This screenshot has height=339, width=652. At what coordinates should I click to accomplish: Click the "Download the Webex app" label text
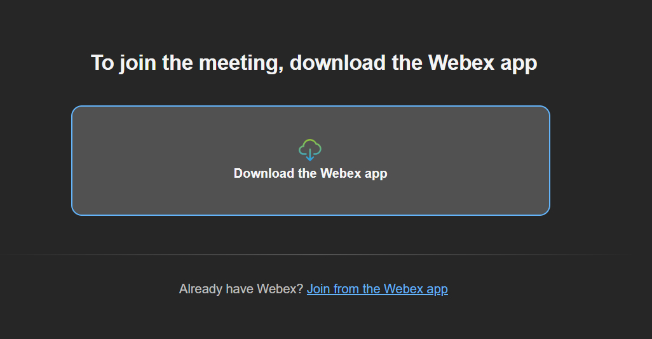tap(310, 173)
